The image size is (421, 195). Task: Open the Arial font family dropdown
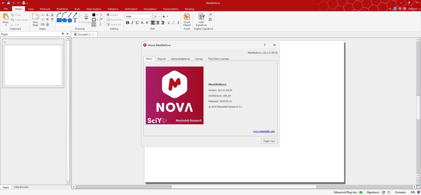(138, 16)
